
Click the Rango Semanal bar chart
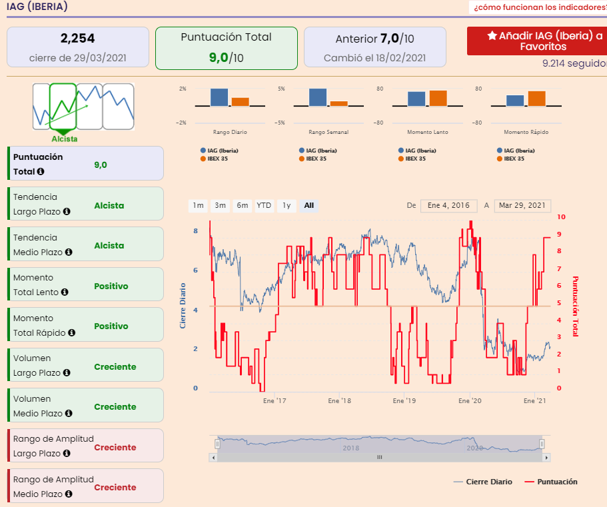coord(328,105)
